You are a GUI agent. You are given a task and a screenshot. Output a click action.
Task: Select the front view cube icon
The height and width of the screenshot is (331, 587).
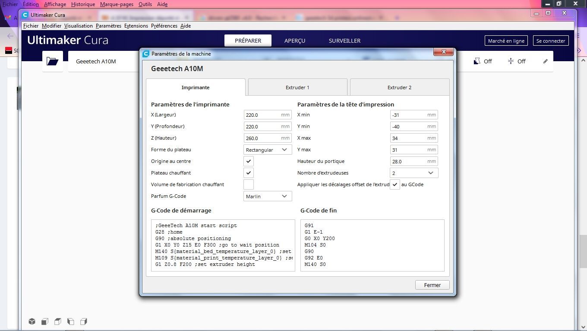click(45, 322)
